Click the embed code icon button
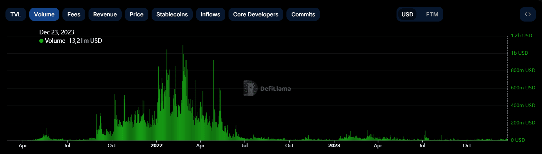The image size is (542, 154). [528, 14]
